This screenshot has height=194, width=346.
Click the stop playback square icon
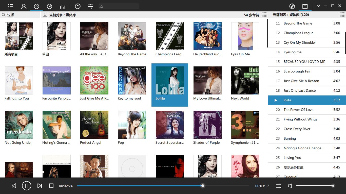tap(51, 186)
